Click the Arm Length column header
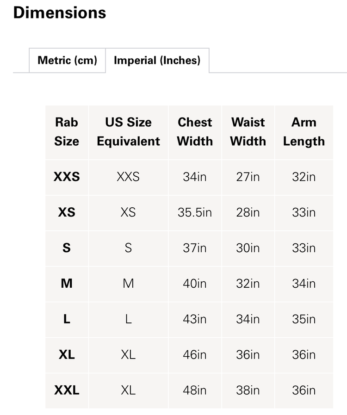This screenshot has height=415, width=347. pyautogui.click(x=304, y=132)
